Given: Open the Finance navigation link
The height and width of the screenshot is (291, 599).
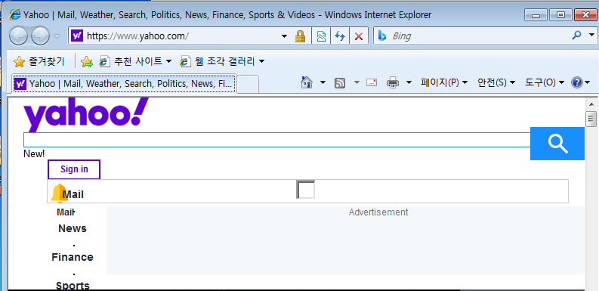Looking at the screenshot, I should (73, 257).
